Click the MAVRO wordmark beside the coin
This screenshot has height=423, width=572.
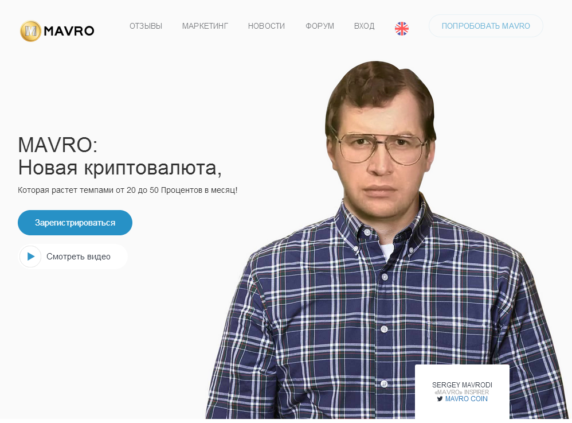coord(69,31)
